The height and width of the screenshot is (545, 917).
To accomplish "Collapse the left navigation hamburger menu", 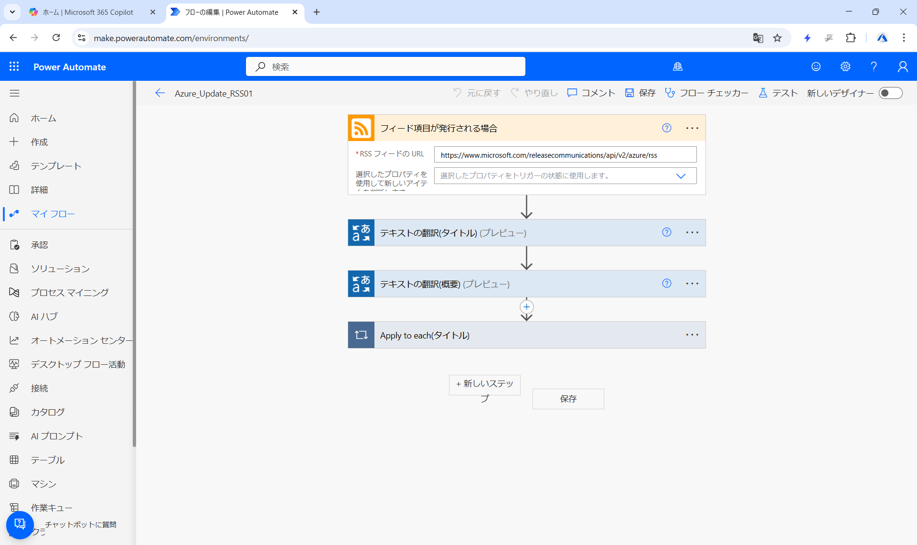I will click(14, 93).
